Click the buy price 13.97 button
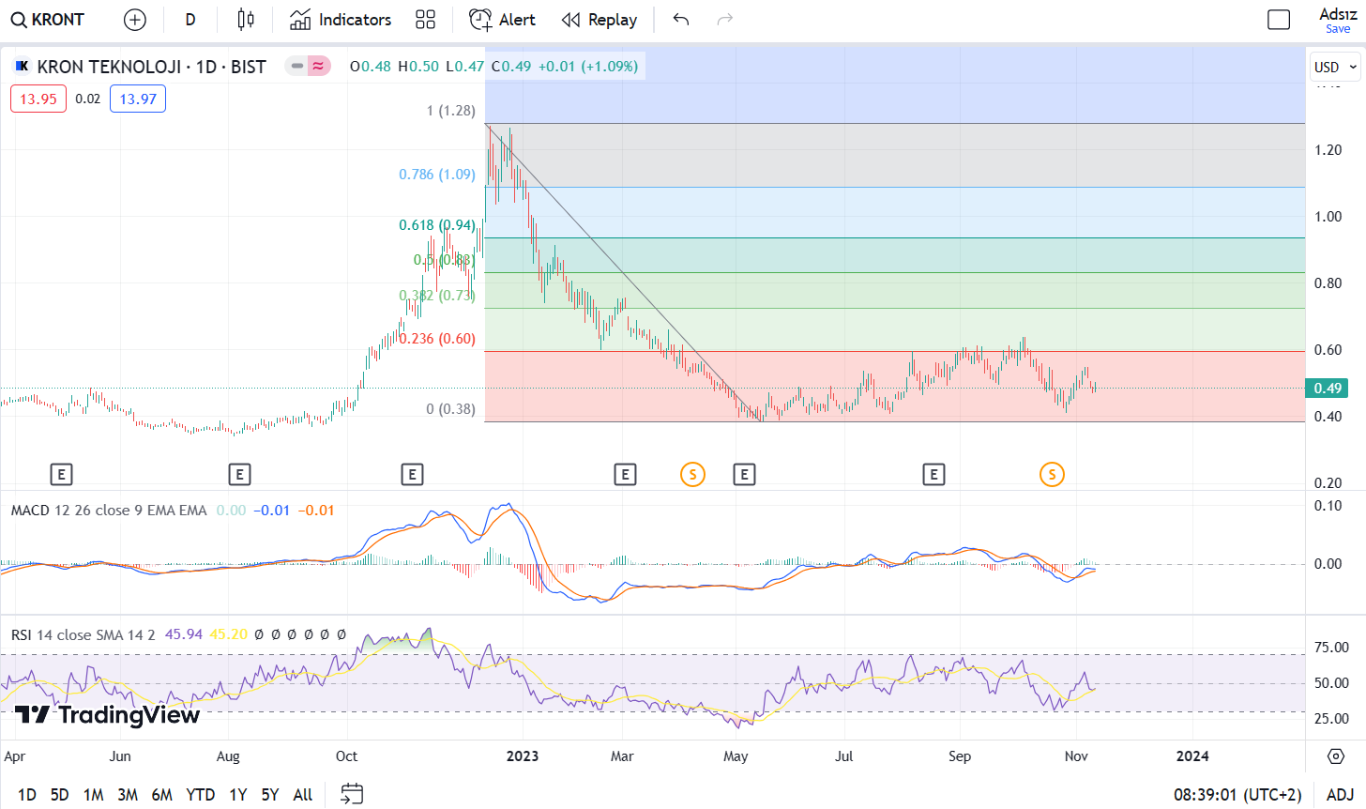1366x809 pixels. 138,99
